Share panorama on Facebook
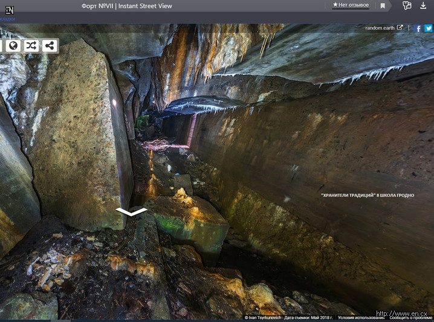 tap(418, 28)
